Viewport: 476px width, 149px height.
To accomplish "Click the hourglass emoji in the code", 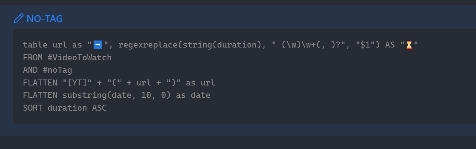I will pos(409,45).
